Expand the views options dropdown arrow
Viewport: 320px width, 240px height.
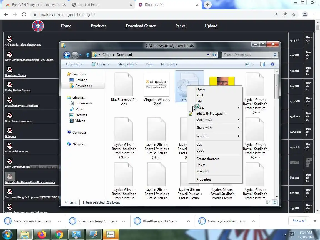(x=253, y=64)
